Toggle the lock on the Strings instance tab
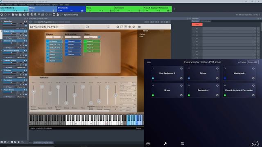The image size is (262, 147). (54, 11)
